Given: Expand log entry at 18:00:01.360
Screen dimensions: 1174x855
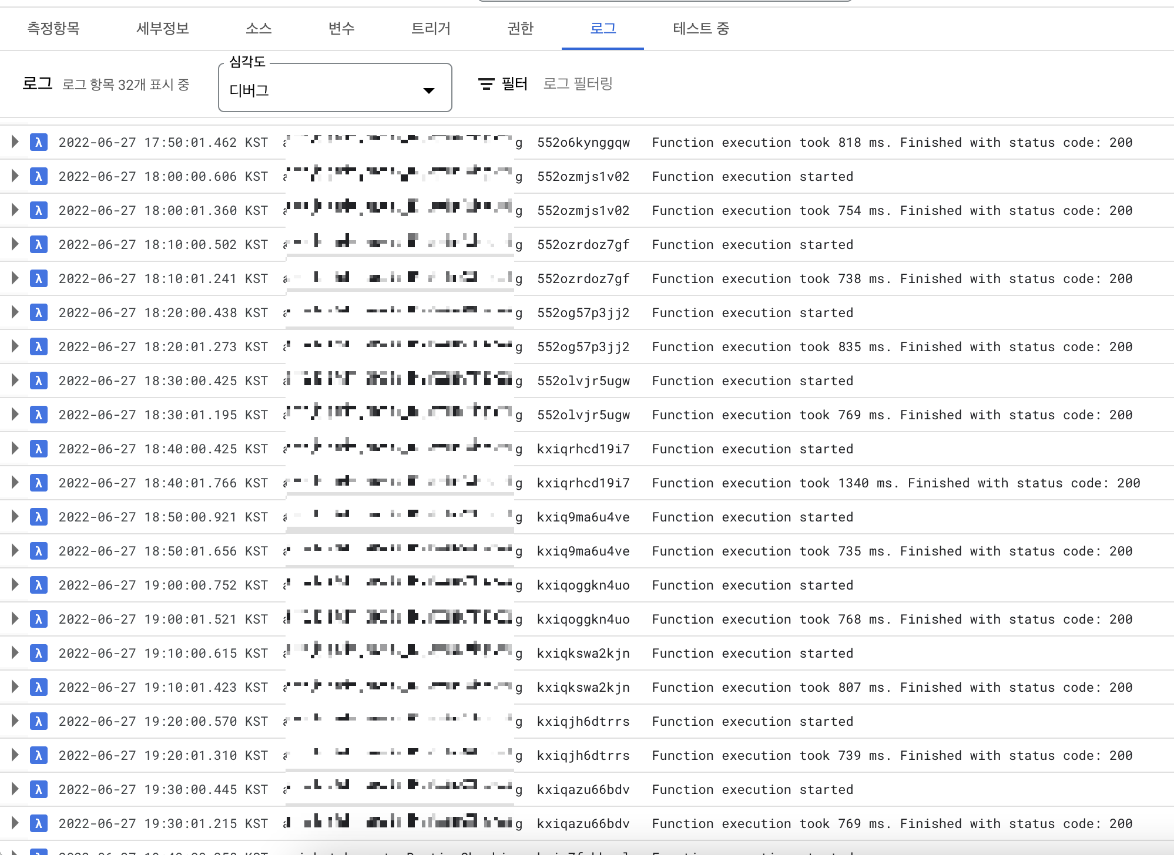Looking at the screenshot, I should pos(15,210).
